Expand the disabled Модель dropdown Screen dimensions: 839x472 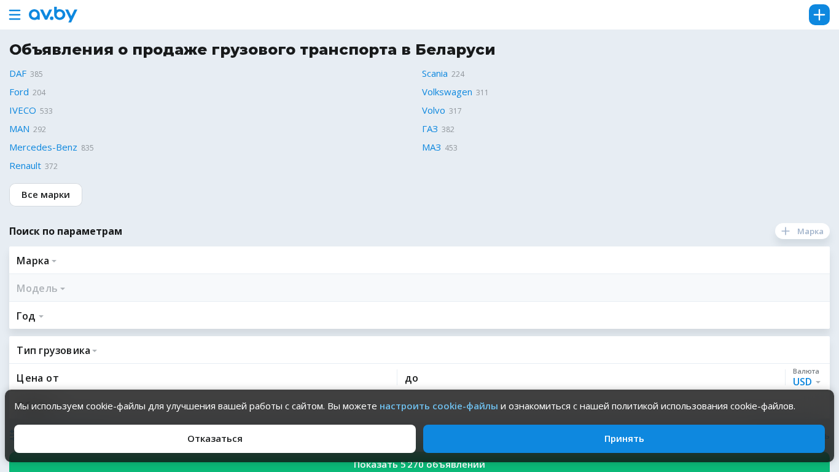(41, 288)
